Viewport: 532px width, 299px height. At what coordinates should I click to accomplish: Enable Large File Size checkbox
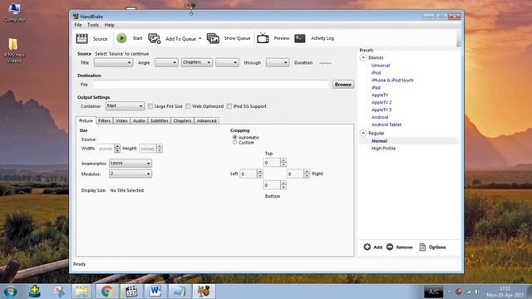[x=150, y=106]
